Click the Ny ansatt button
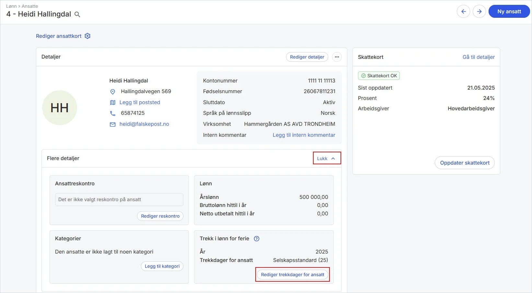Screen dimensions: 532x293 coord(509,12)
